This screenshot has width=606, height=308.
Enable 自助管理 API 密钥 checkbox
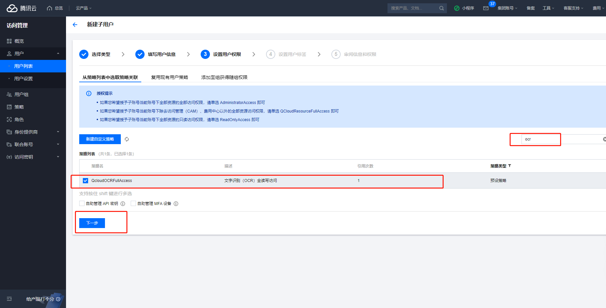82,203
